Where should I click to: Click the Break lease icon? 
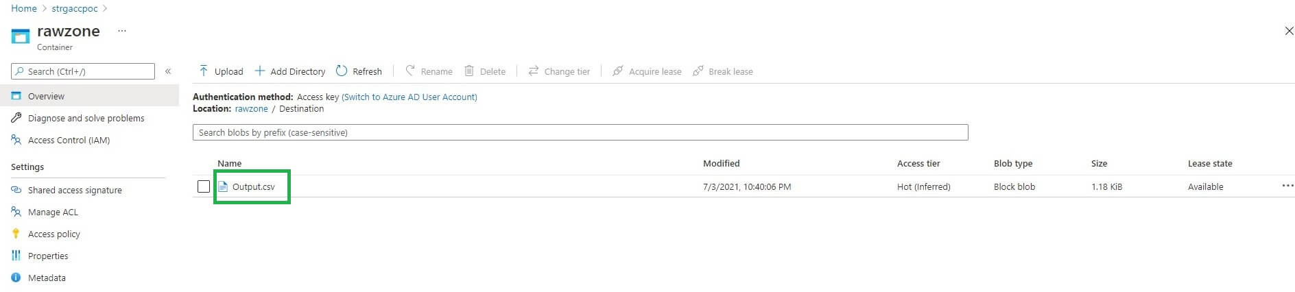click(x=698, y=71)
